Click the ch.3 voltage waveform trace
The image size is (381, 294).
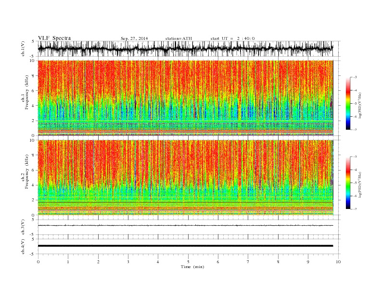point(185,225)
